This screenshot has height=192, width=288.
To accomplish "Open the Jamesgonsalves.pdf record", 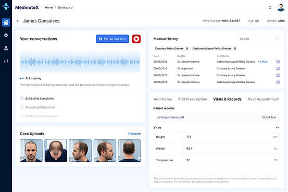I will tap(170, 117).
